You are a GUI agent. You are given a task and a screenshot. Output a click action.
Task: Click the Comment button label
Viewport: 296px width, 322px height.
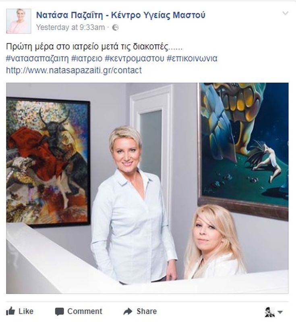(x=85, y=311)
